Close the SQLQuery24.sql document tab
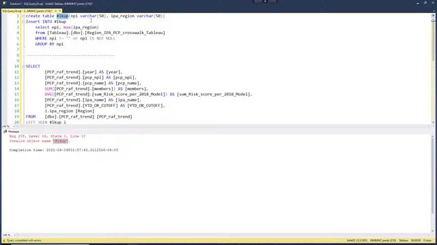The image size is (437, 245). pos(60,11)
